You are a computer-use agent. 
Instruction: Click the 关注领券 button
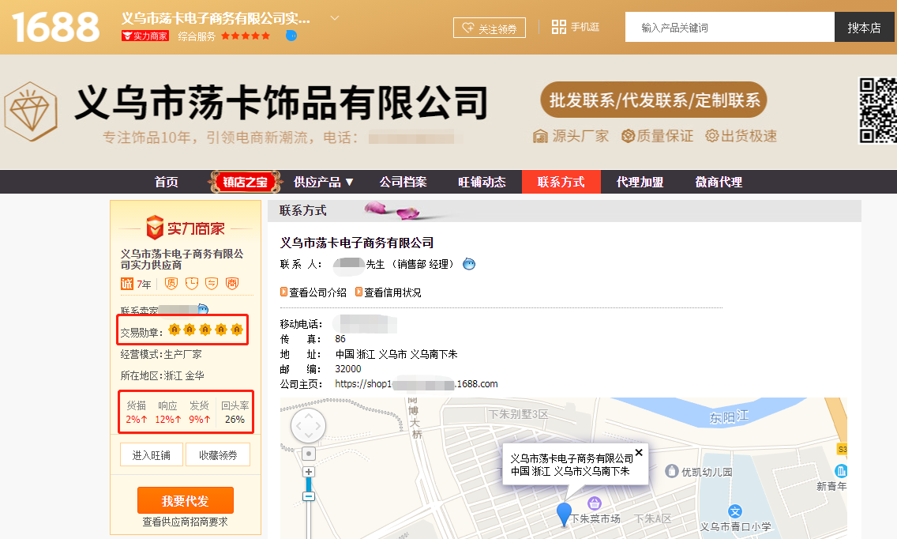pyautogui.click(x=489, y=28)
